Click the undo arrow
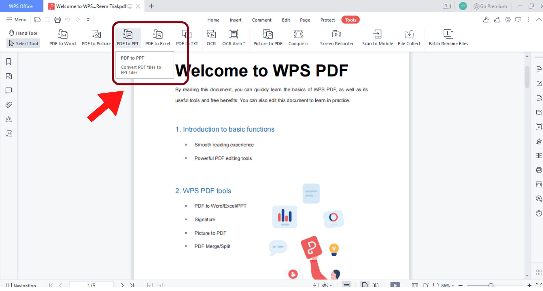This screenshot has height=291, width=543. tap(68, 20)
